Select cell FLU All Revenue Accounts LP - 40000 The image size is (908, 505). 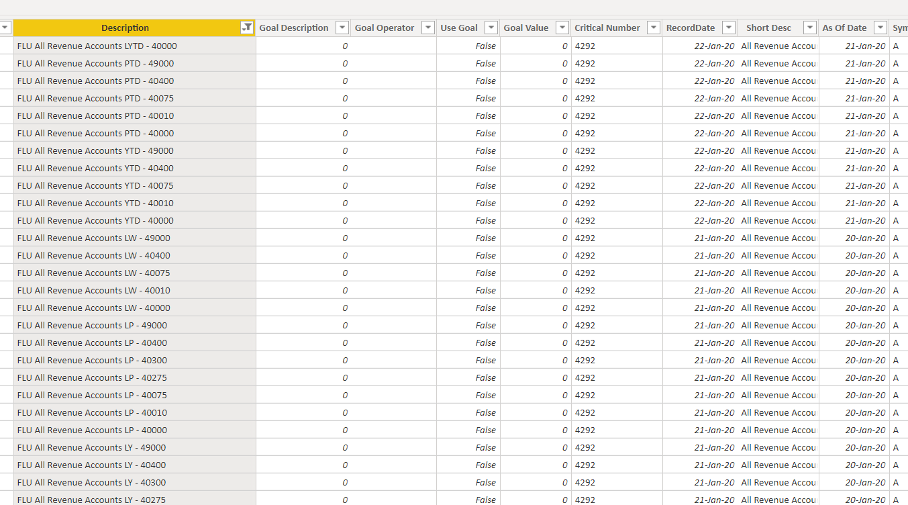coord(134,430)
